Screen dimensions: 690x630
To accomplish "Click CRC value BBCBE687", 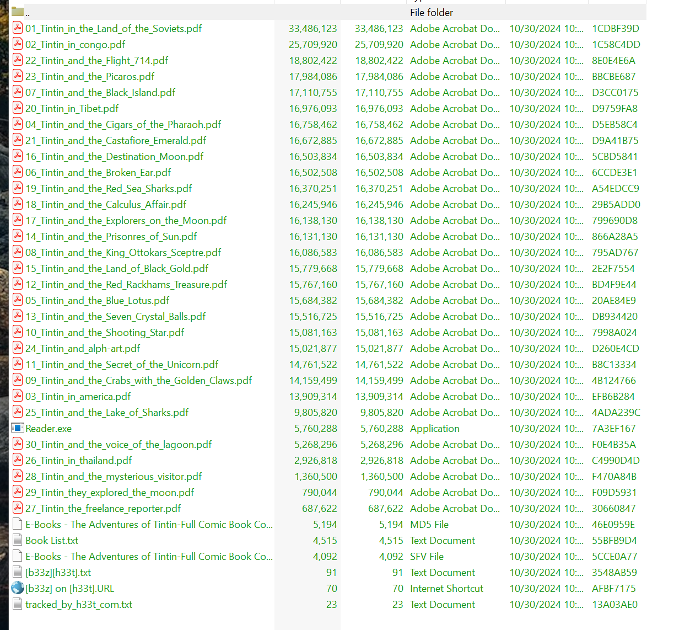I will click(x=614, y=77).
